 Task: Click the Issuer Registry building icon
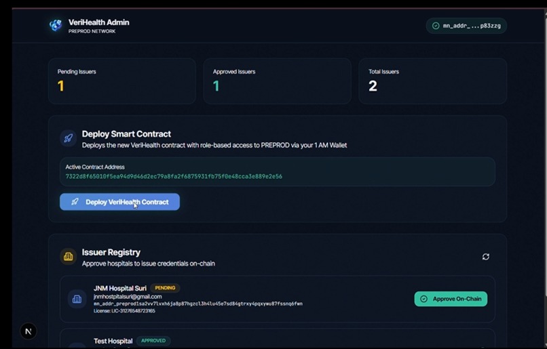pyautogui.click(x=69, y=257)
